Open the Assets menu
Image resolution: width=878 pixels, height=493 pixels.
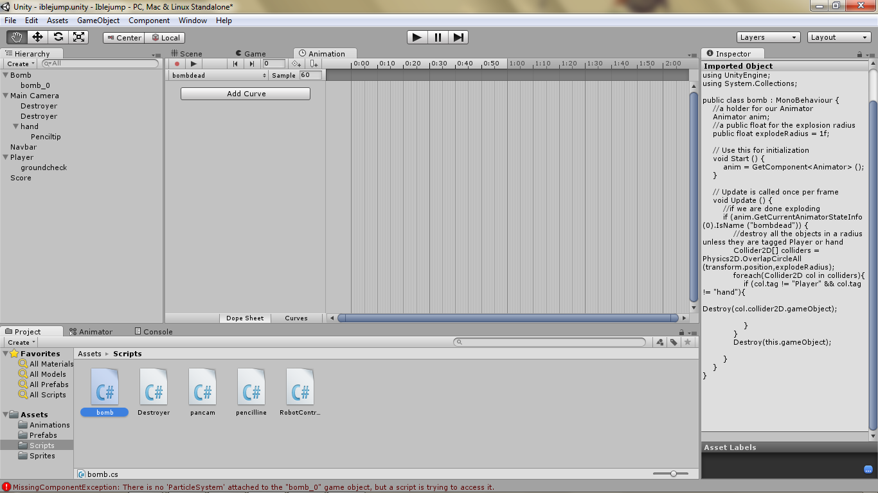[57, 21]
